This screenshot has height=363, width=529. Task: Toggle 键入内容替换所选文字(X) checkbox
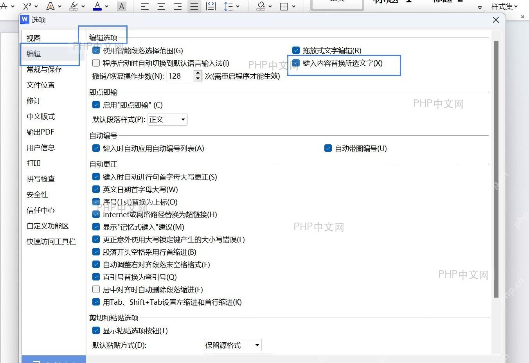pyautogui.click(x=296, y=63)
